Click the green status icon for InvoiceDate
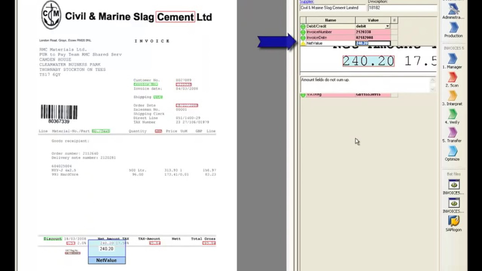Viewport: 482px width, 271px height. point(303,38)
